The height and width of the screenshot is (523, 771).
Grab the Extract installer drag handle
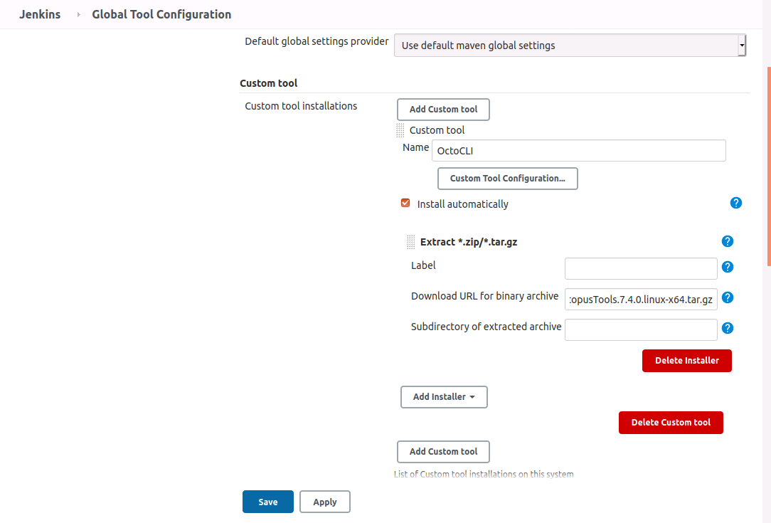tap(410, 242)
